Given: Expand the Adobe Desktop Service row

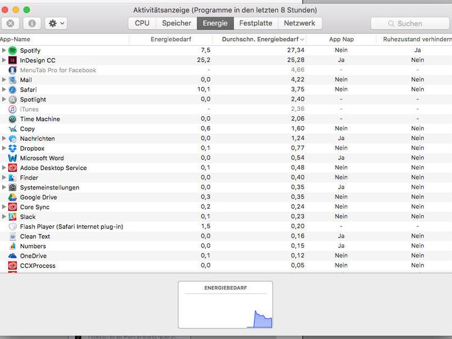Looking at the screenshot, I should tap(4, 168).
